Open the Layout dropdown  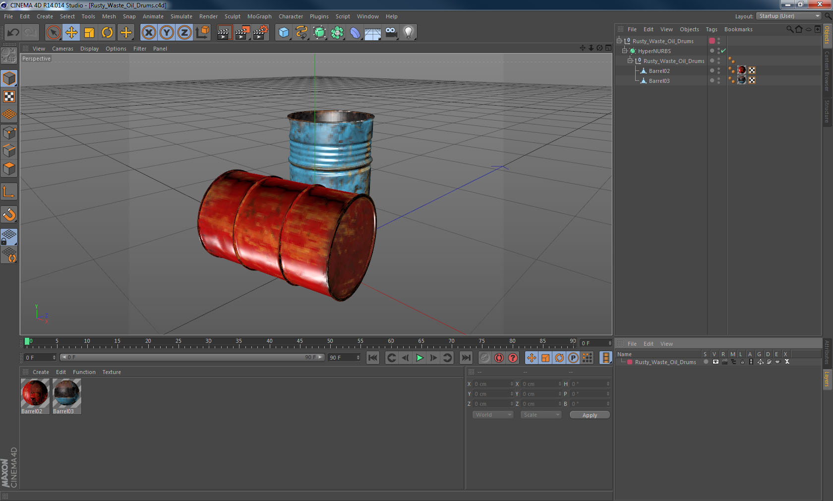point(788,16)
